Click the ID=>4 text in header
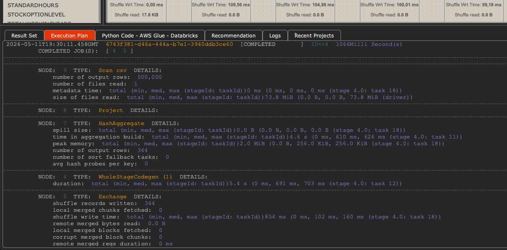Viewport: 507px width, 250px height. coord(320,44)
